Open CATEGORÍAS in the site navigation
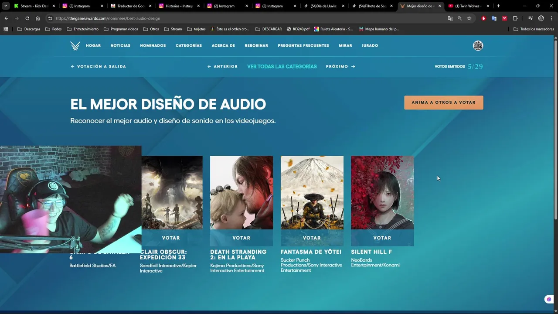This screenshot has height=314, width=558. 189,46
